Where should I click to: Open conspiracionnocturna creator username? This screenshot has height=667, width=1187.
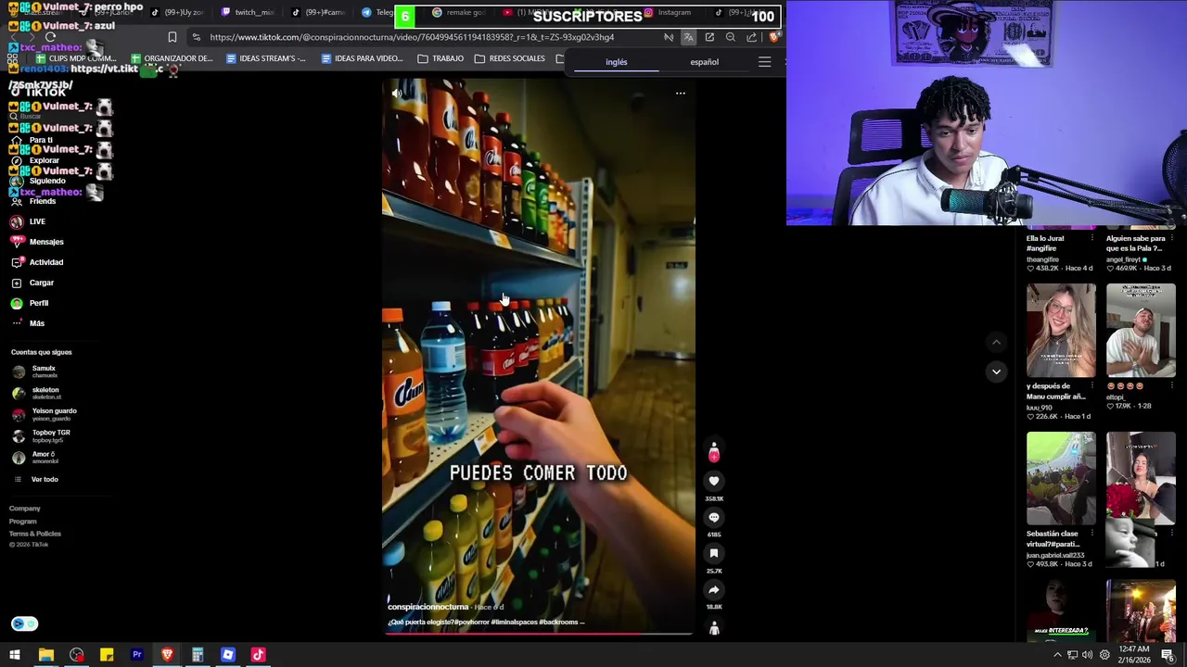[x=428, y=607]
